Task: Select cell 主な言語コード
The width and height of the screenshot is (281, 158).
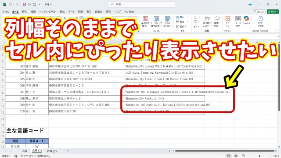Action: pos(25,130)
